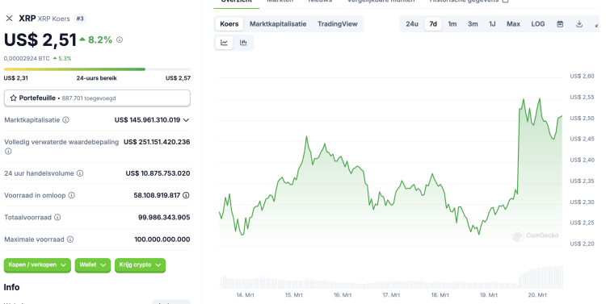The width and height of the screenshot is (606, 304).
Task: Toggle the LOG scale option
Action: (x=538, y=24)
